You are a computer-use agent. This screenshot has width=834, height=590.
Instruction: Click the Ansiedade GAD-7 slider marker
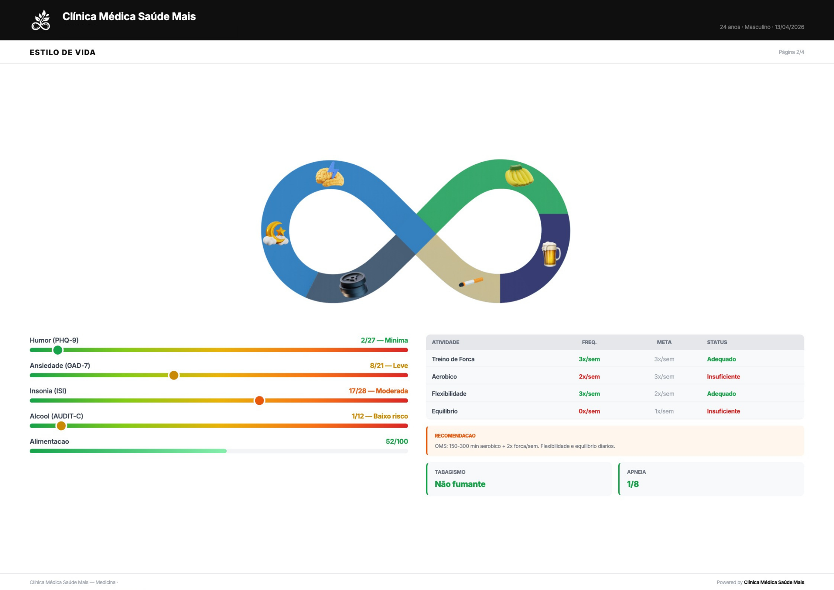pos(174,375)
